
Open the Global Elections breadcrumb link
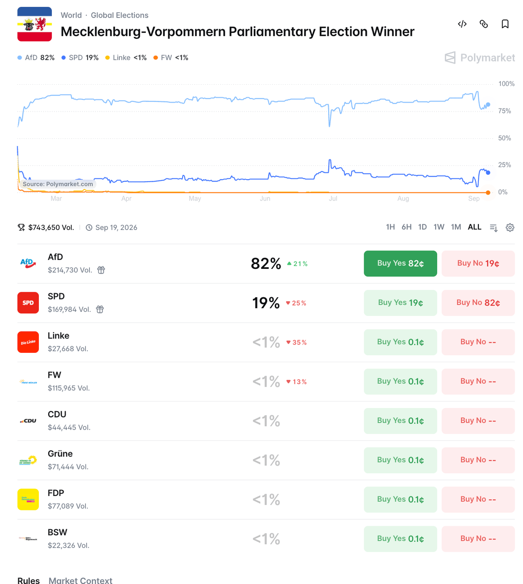click(x=120, y=15)
